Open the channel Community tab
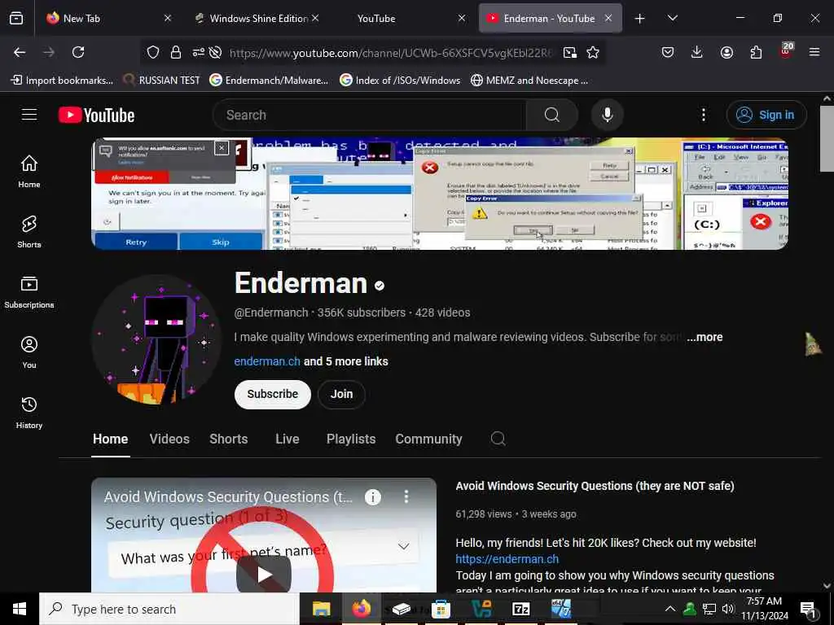Image resolution: width=834 pixels, height=625 pixels. point(428,439)
